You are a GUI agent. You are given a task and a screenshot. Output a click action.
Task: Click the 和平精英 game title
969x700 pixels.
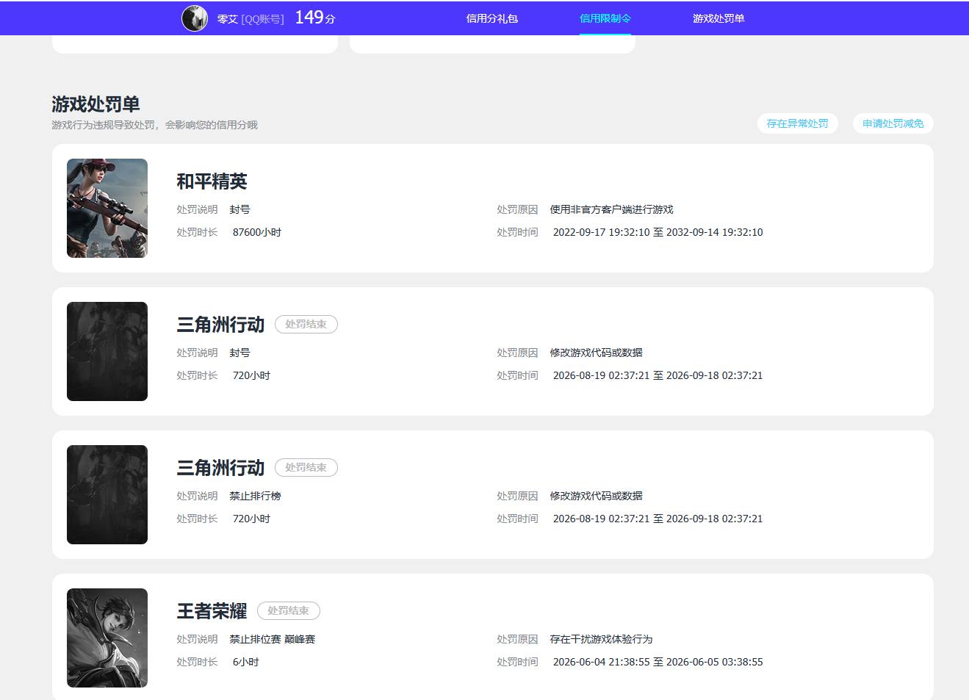point(212,181)
